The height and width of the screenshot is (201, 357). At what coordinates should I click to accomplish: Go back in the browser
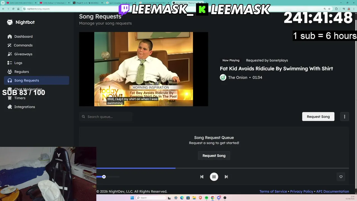click(x=3, y=9)
